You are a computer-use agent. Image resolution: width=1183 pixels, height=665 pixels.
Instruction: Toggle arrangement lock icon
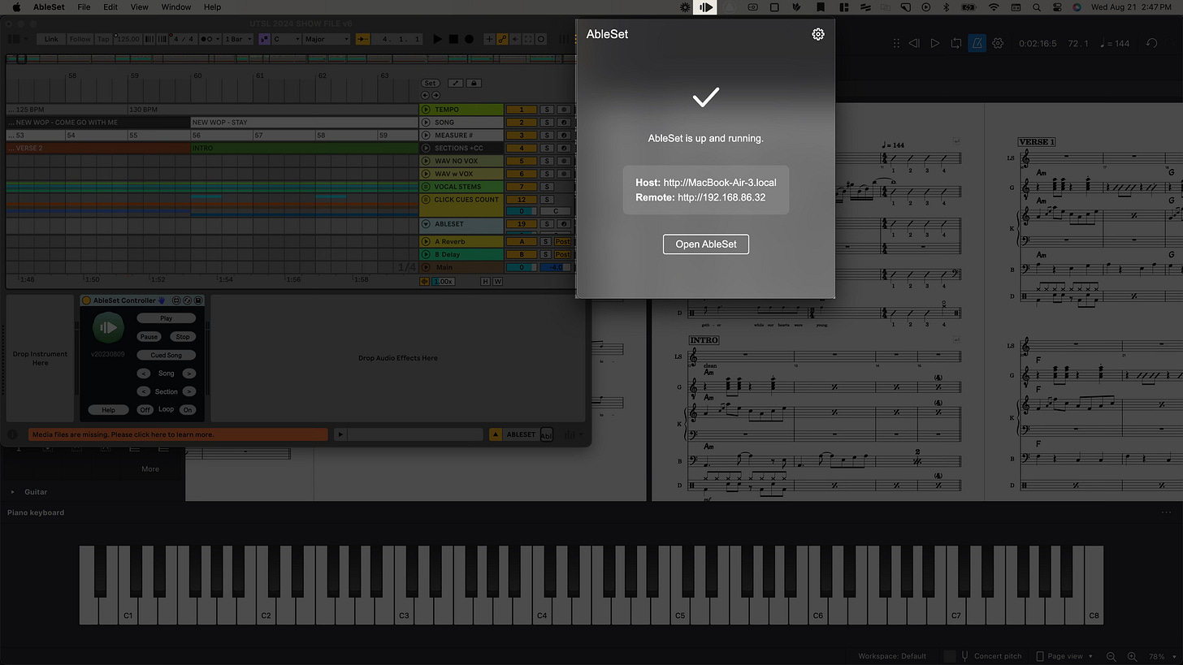click(x=474, y=83)
